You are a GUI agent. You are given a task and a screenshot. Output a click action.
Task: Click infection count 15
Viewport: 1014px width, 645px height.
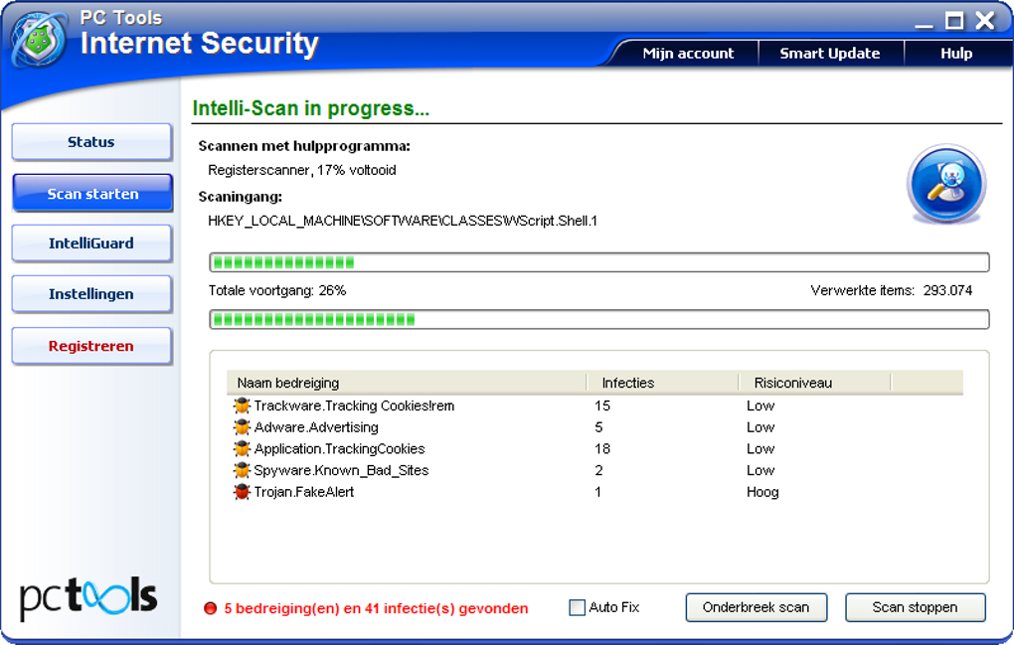[x=602, y=405]
